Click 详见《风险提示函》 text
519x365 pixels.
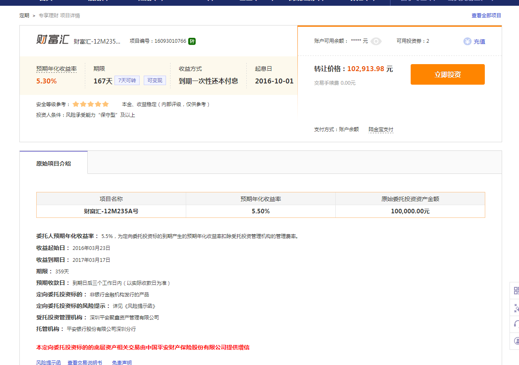pyautogui.click(x=134, y=306)
